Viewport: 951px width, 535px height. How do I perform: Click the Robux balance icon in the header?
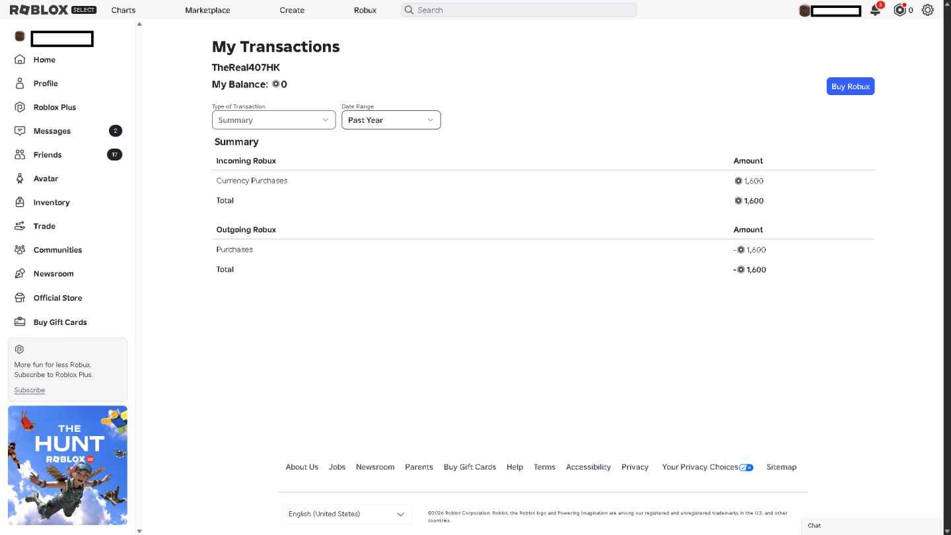(x=899, y=10)
